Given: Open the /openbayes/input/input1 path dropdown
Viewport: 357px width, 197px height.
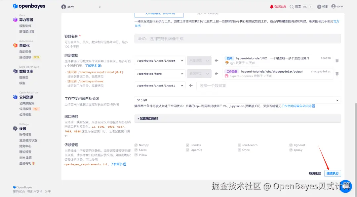Looking at the screenshot, I should tap(160, 86).
